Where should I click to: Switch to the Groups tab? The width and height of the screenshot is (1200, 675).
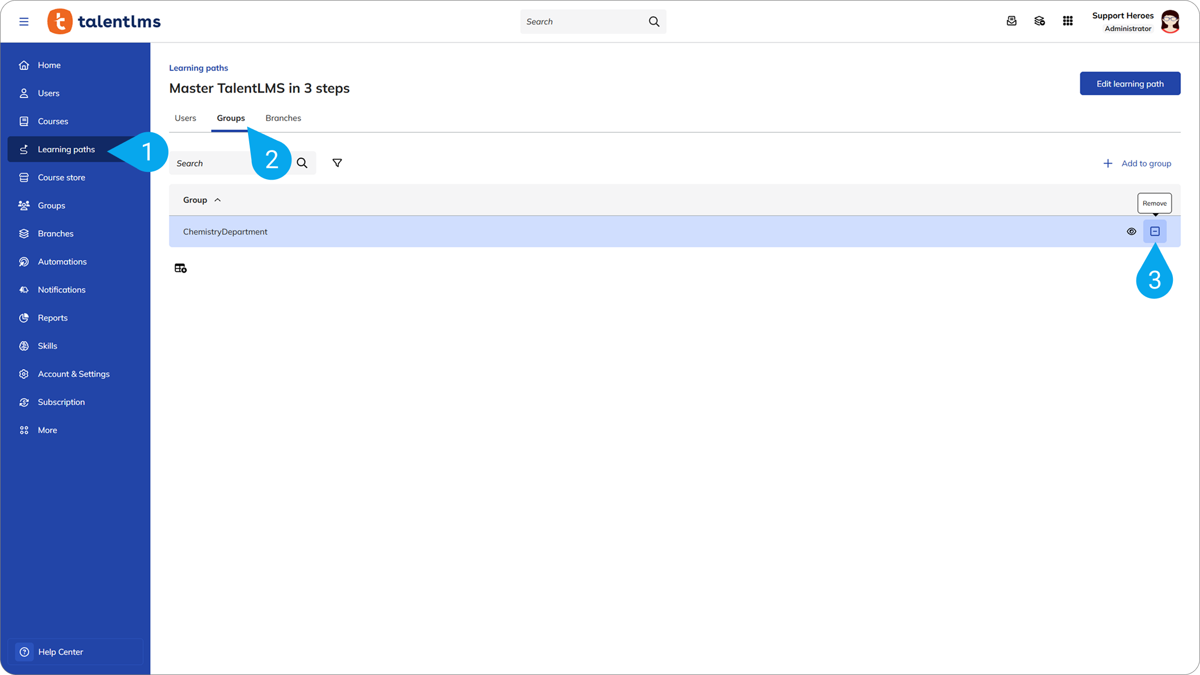(x=230, y=118)
